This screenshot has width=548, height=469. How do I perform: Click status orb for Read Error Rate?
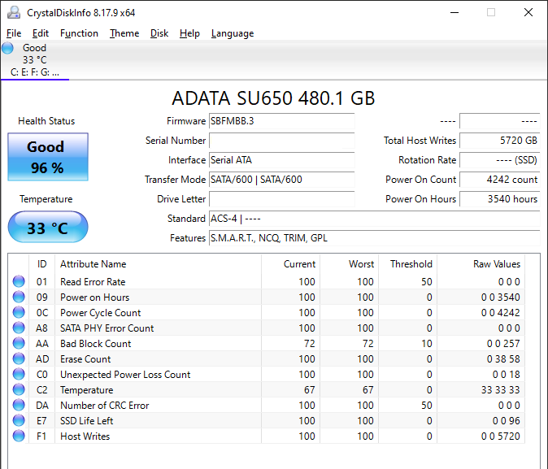19,282
